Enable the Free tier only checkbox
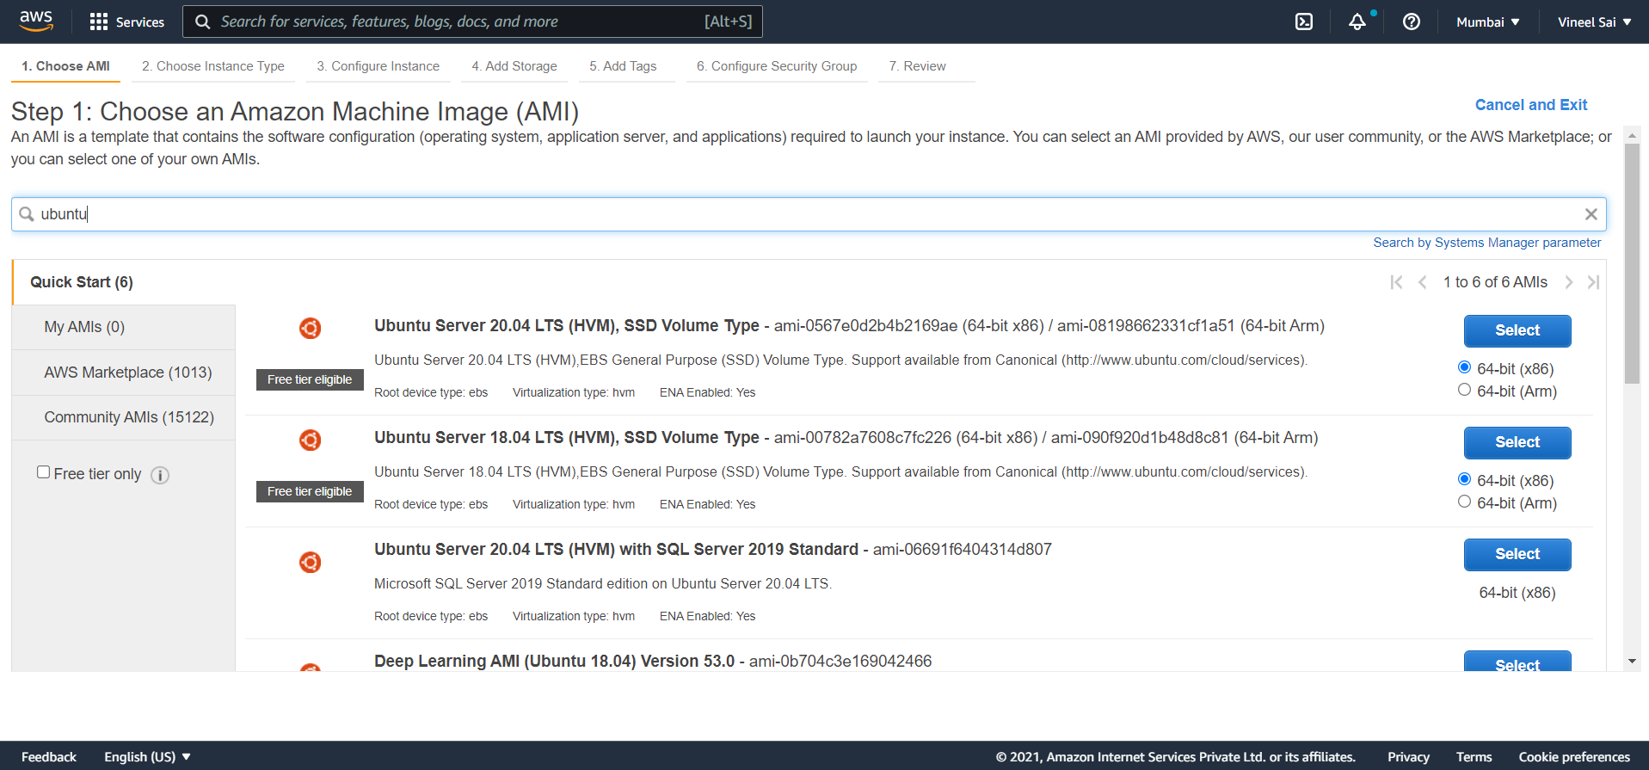Screen dimensions: 1649x770 (x=43, y=472)
